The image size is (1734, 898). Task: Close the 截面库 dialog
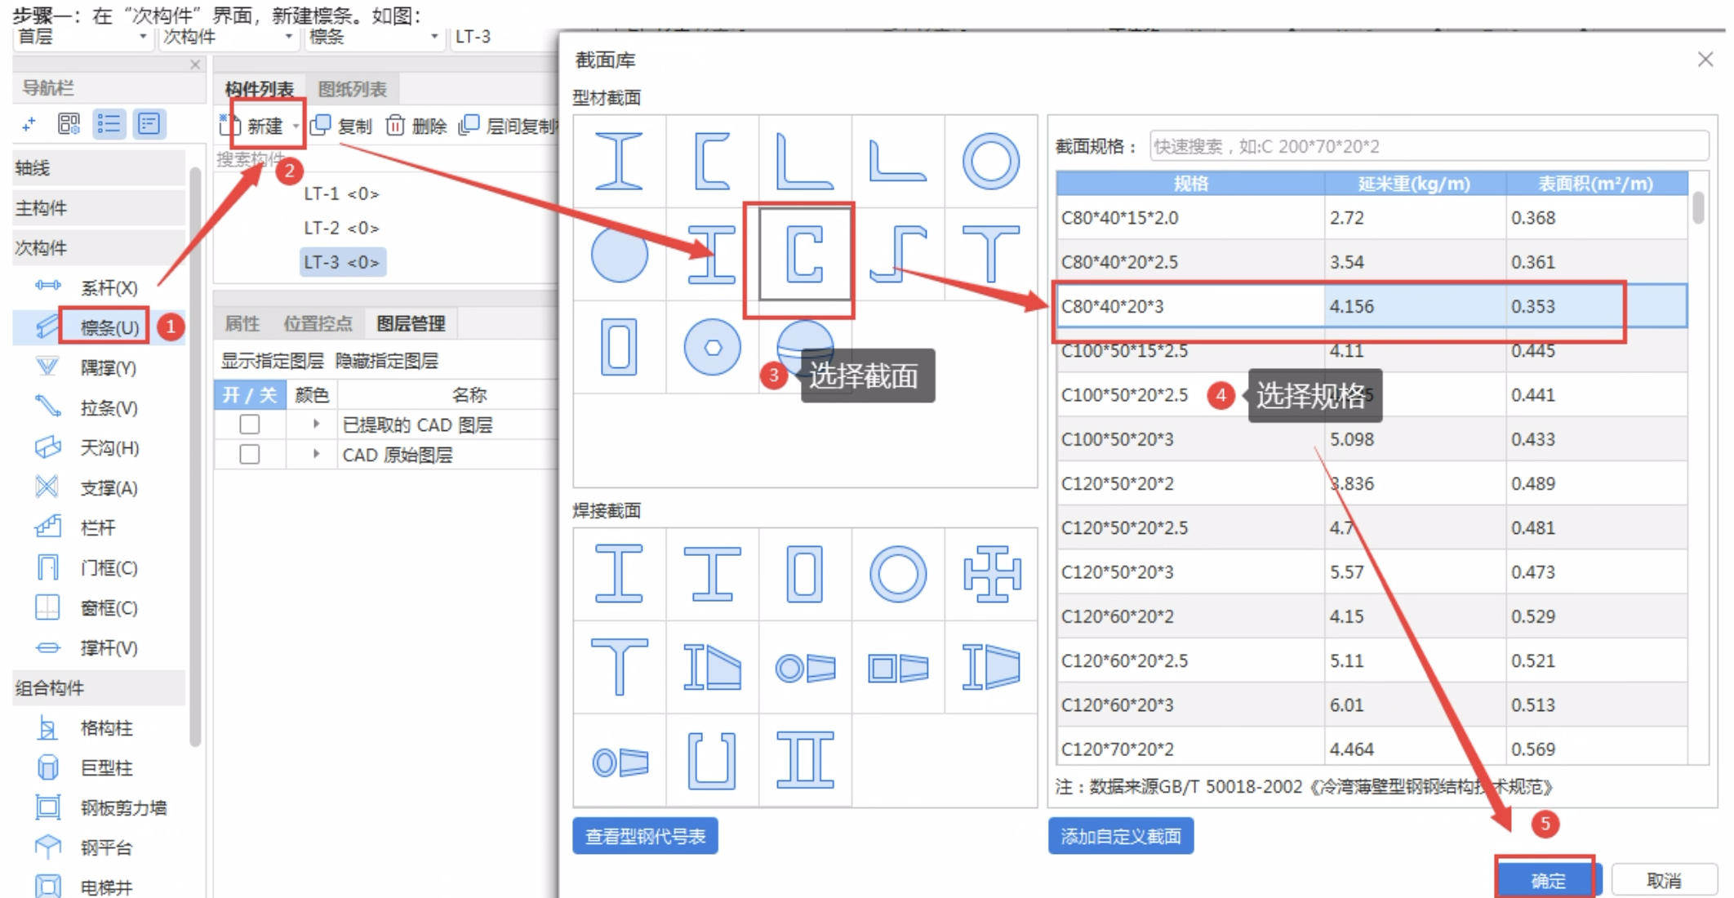tap(1705, 60)
